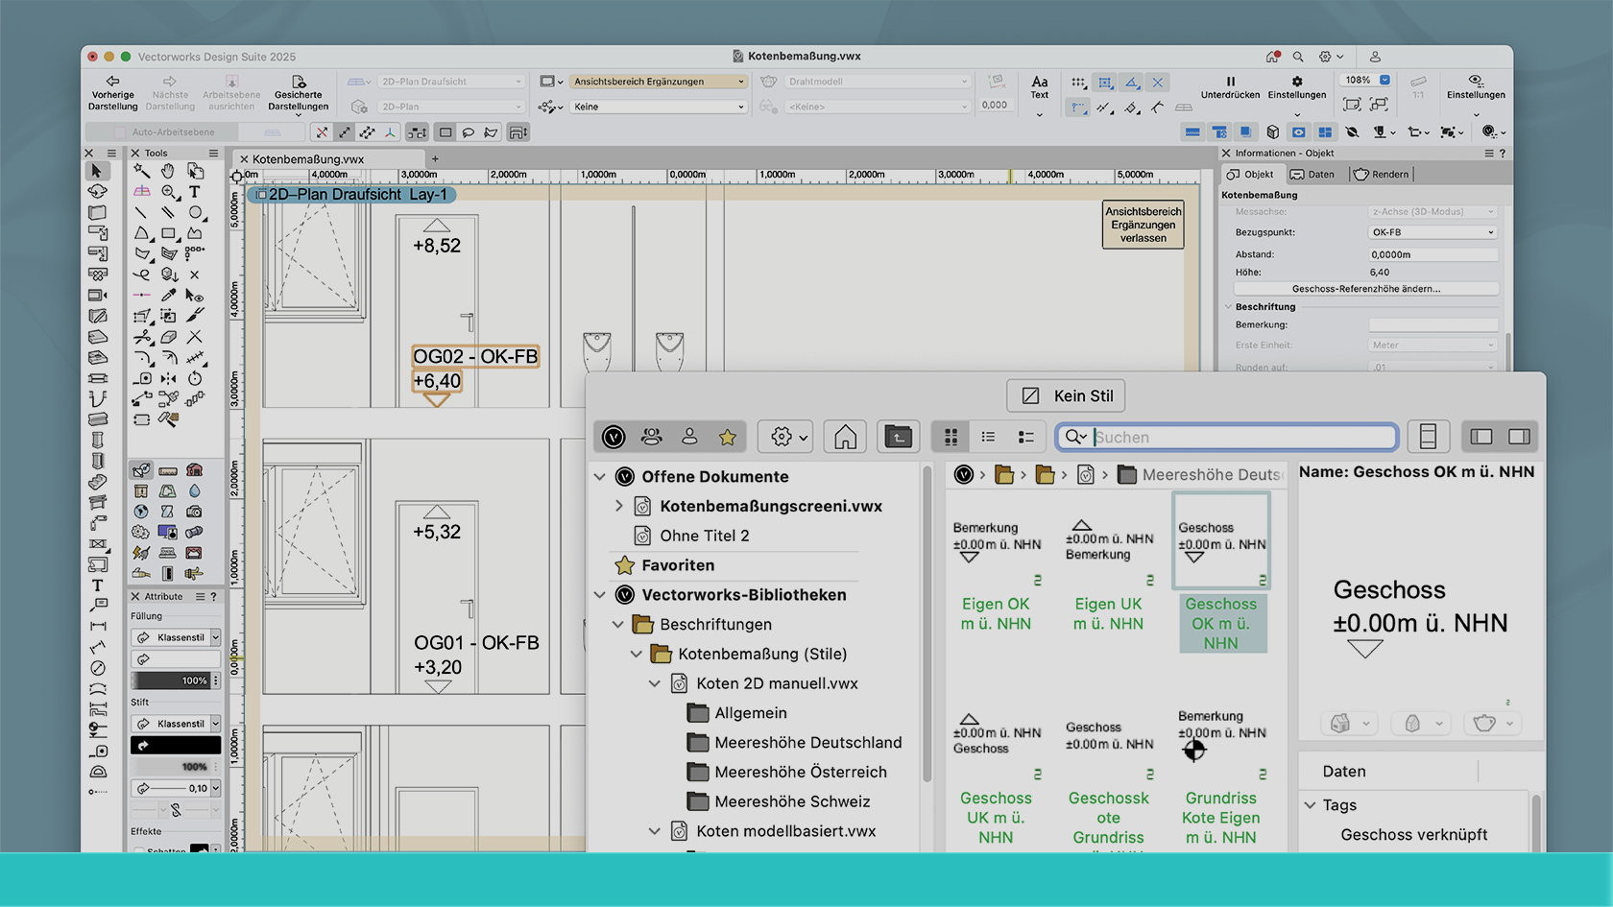
Task: Click the Unterdrücken pause icon
Action: coord(1230,82)
